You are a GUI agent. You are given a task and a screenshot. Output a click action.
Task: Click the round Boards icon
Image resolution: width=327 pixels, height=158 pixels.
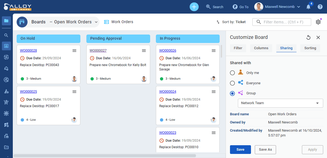click(22, 22)
